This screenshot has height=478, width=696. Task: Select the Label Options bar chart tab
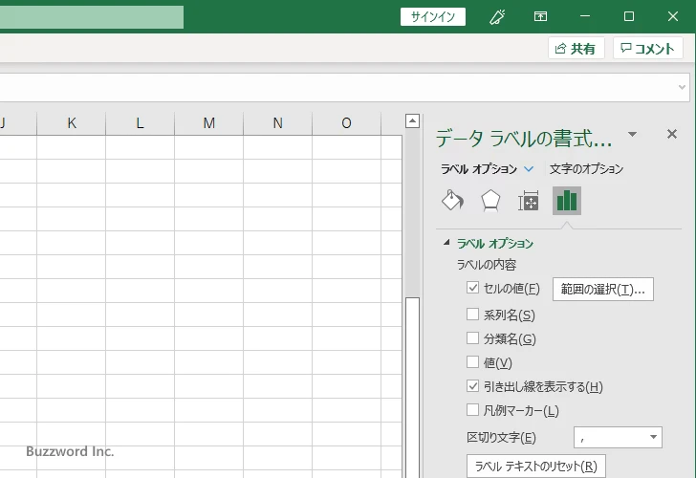(567, 201)
